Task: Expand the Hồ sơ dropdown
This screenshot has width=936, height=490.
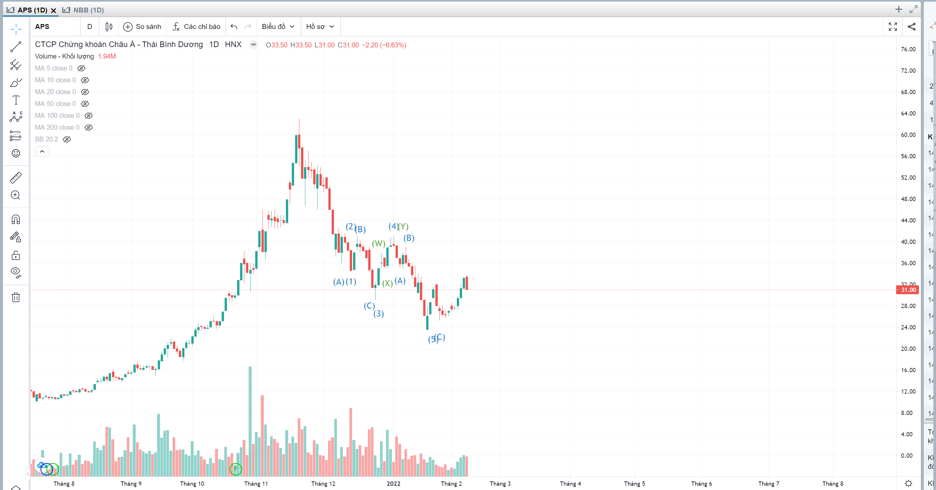Action: point(320,27)
